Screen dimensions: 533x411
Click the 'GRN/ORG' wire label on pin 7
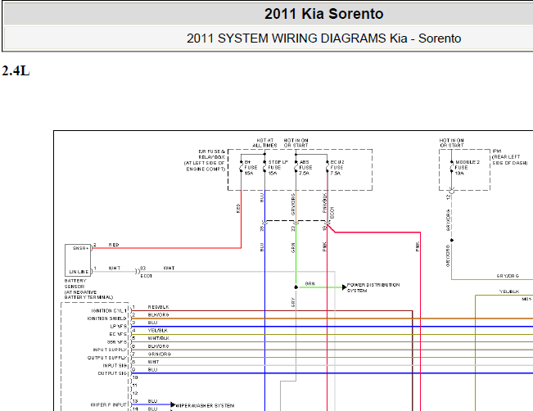[159, 354]
